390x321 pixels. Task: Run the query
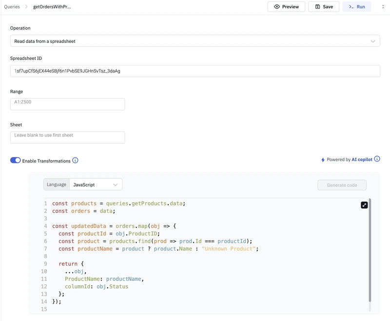coord(357,7)
